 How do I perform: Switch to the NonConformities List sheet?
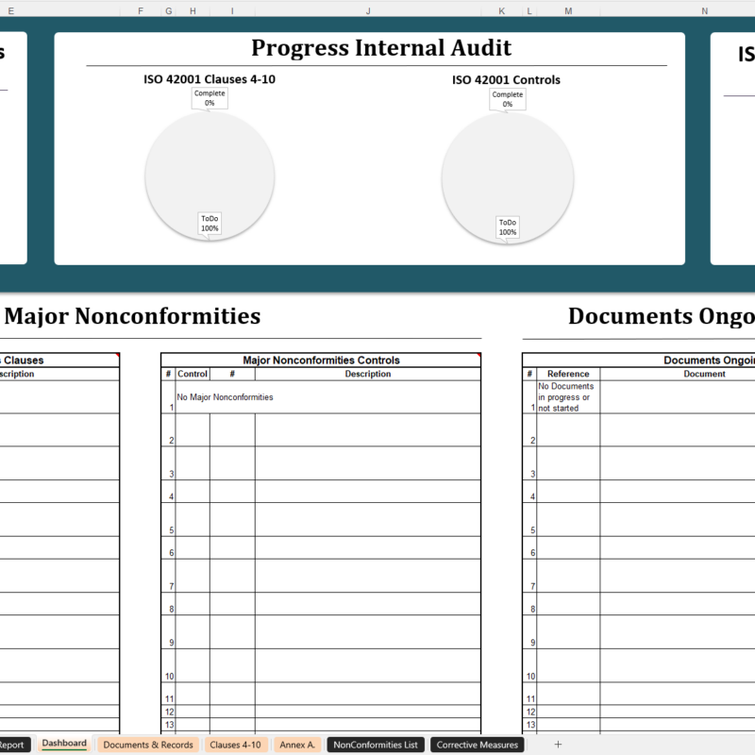point(376,744)
